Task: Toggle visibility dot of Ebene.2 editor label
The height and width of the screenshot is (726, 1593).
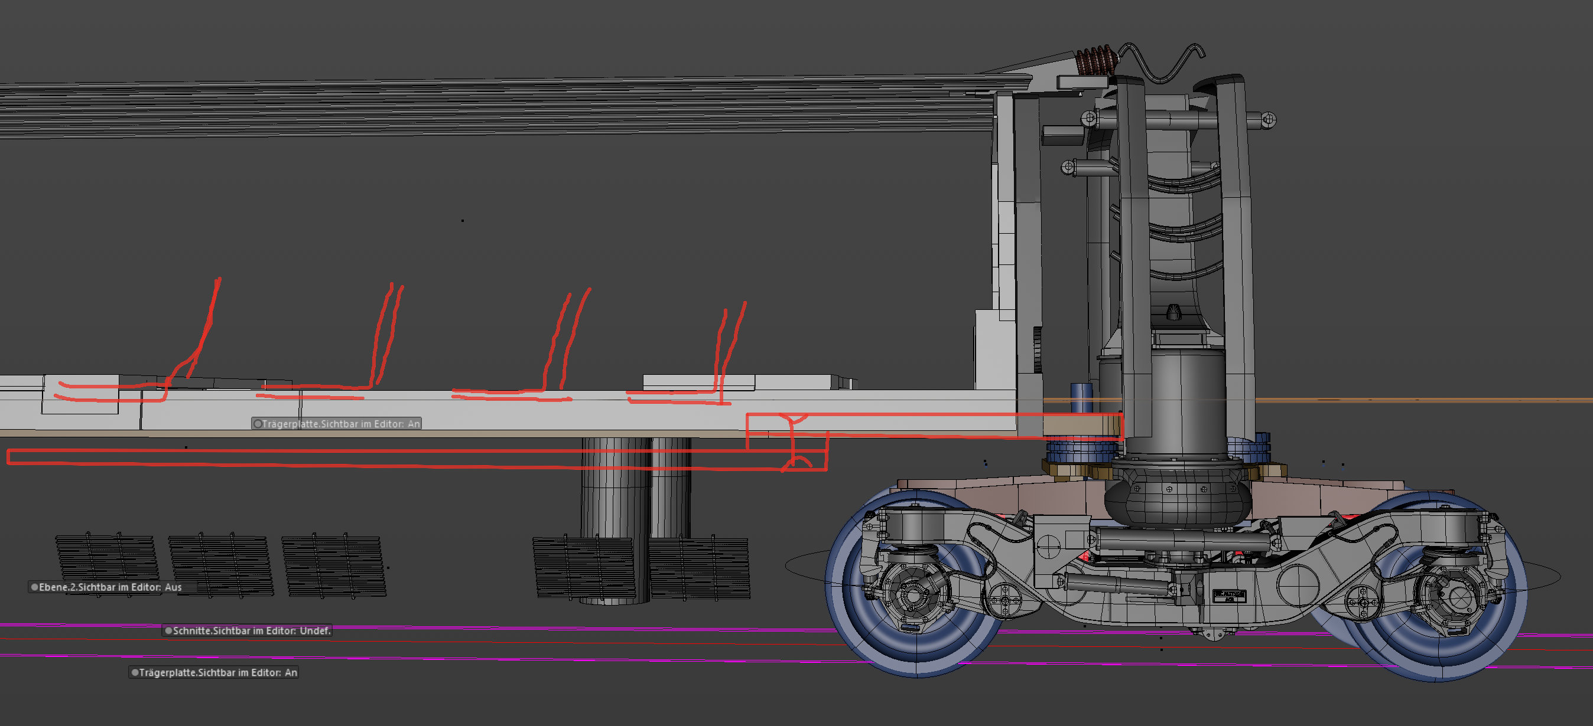Action: (x=35, y=587)
